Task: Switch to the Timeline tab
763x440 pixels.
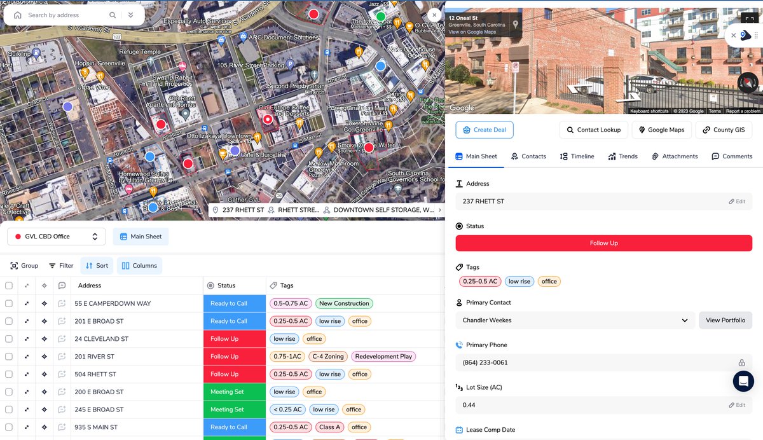Action: 577,156
